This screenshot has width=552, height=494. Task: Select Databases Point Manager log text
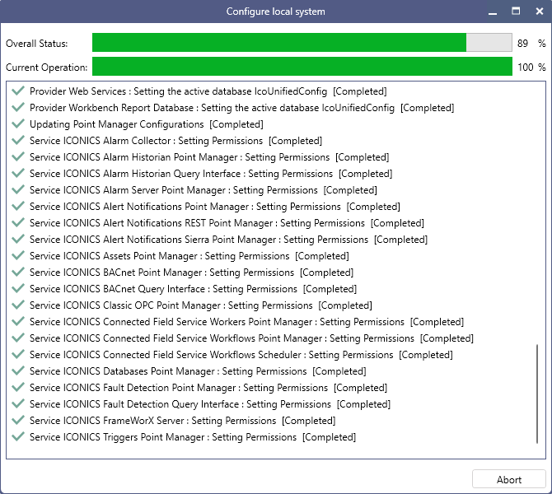point(198,371)
